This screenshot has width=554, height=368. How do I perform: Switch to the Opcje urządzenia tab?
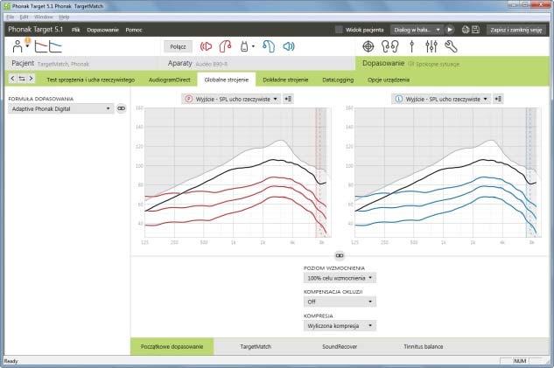389,80
